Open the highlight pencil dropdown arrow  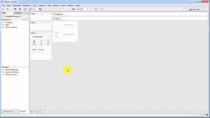pyautogui.click(x=98, y=9)
